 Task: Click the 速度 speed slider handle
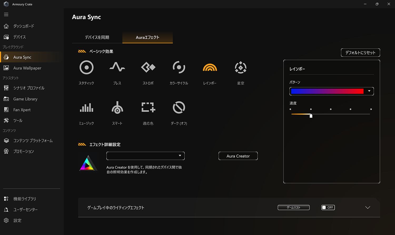(311, 116)
